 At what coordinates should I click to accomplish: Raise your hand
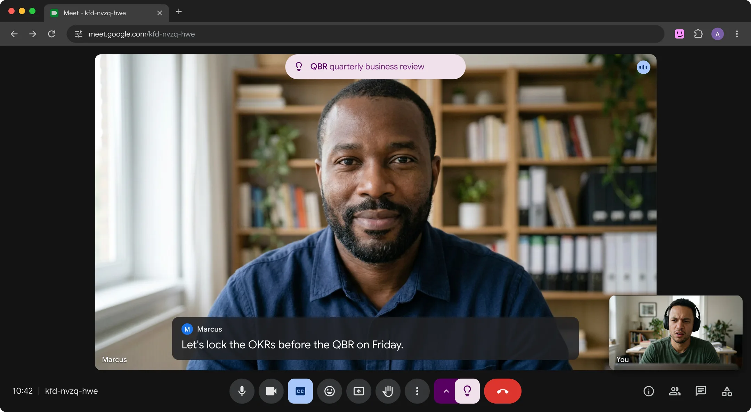coord(388,391)
